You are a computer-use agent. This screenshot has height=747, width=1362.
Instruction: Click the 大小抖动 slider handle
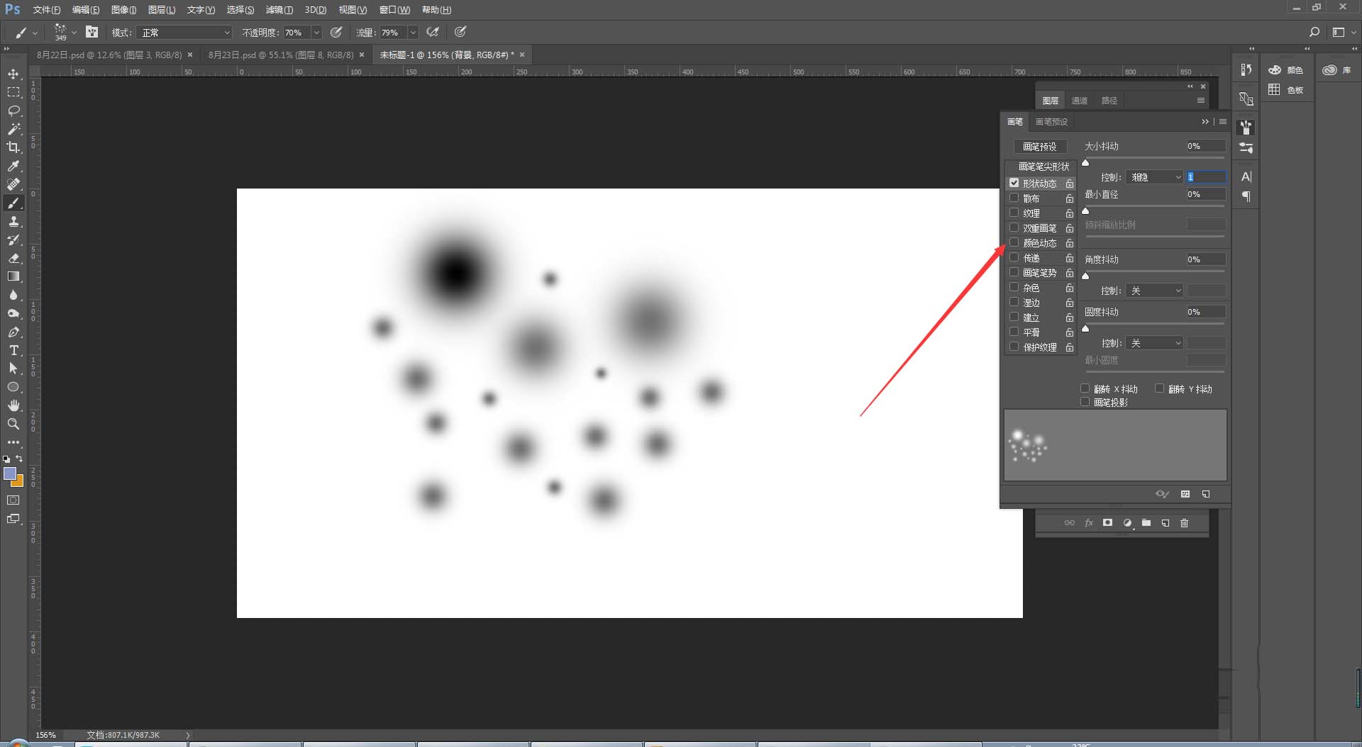[x=1085, y=162]
